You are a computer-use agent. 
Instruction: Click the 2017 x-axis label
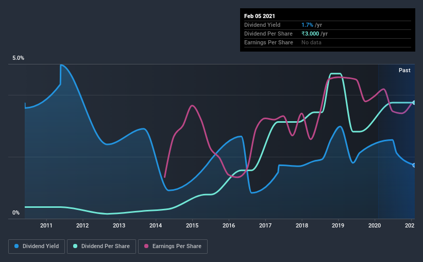click(265, 225)
